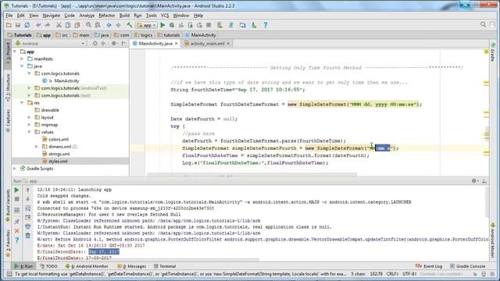Click the up arrow in the Run console
This screenshot has width=500, height=281.
[28, 190]
